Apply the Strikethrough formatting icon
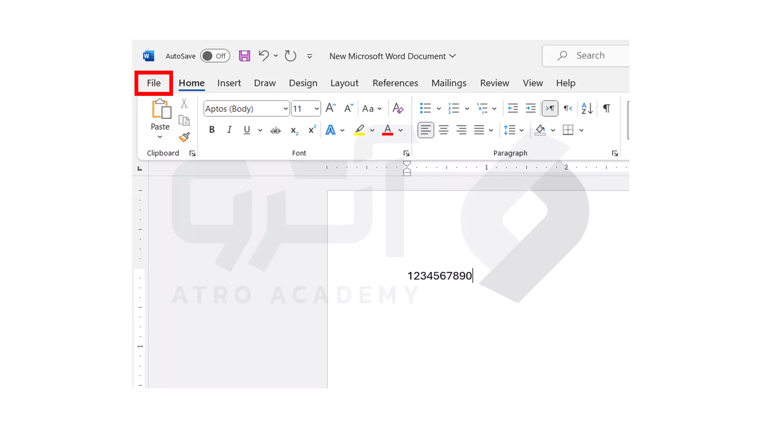Screen dimensions: 761x428 [275, 130]
